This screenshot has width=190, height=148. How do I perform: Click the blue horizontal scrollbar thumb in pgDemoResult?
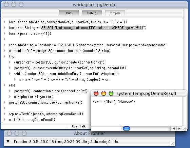pos(126,128)
